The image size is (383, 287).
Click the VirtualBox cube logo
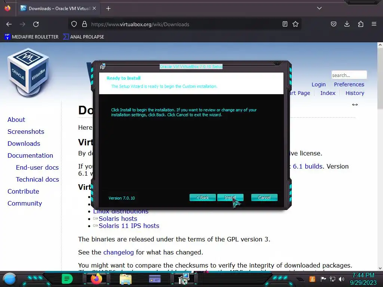pos(28,72)
